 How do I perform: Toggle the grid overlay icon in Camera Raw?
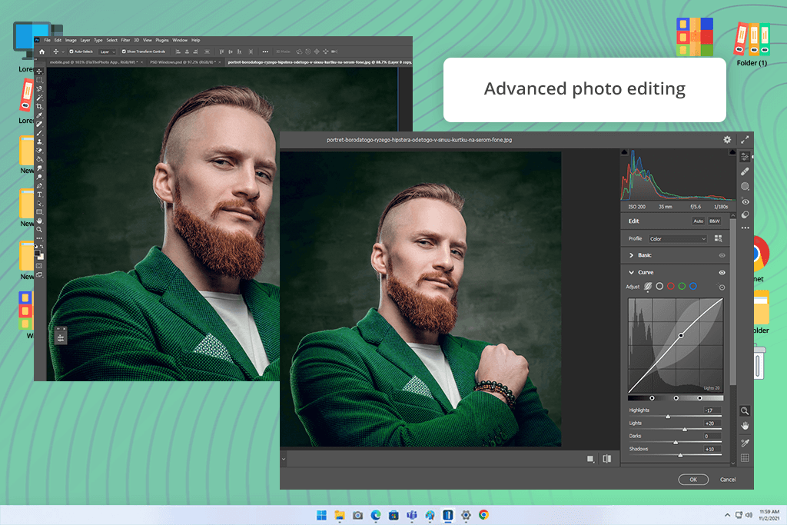click(745, 458)
